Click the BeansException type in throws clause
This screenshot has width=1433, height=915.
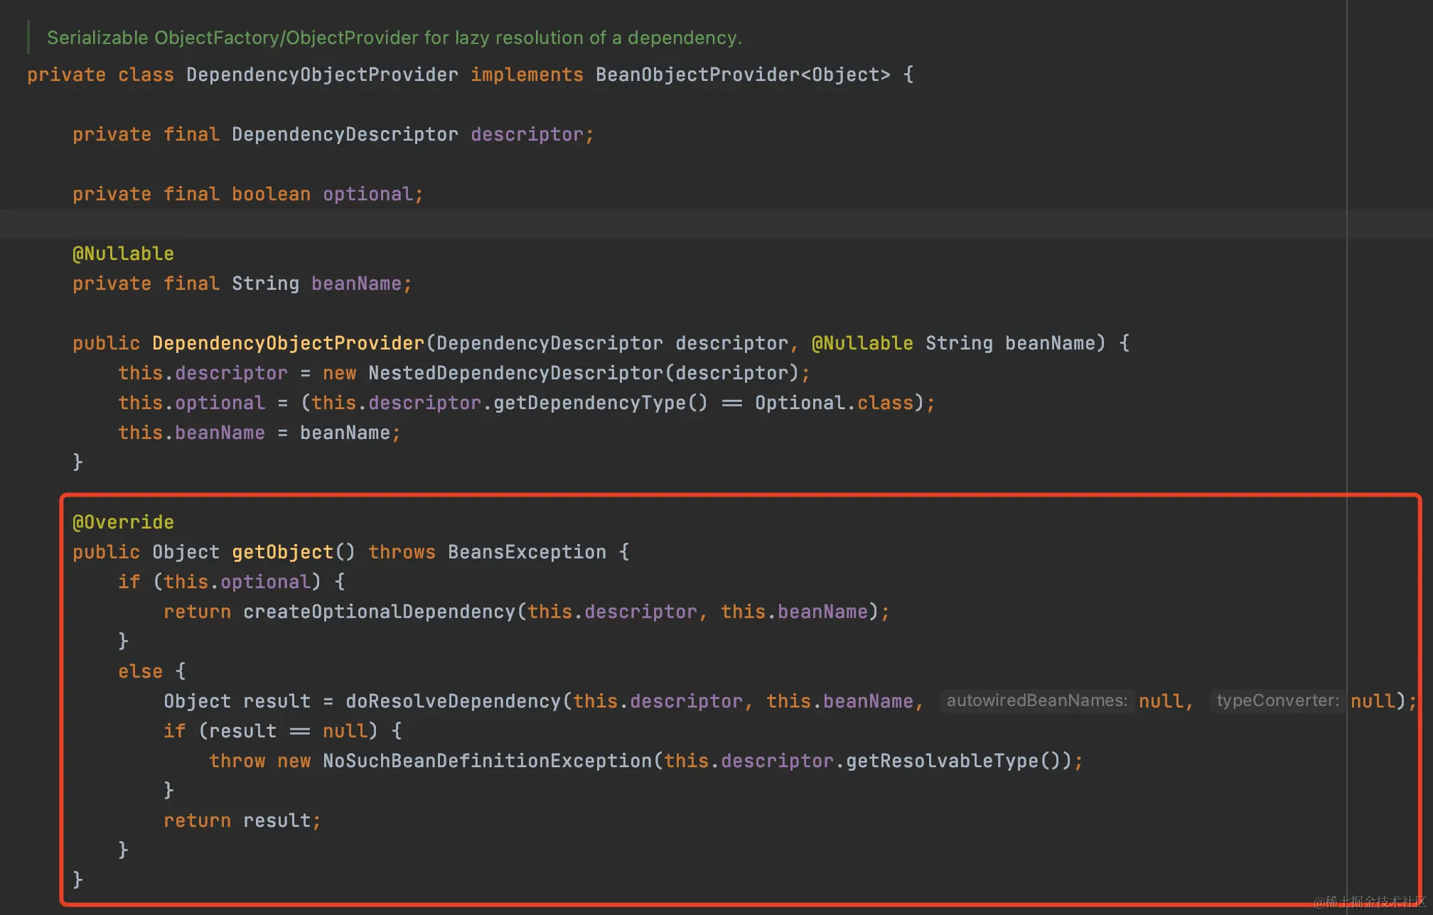coord(526,552)
